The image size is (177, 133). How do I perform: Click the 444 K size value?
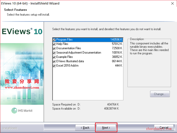point(119,66)
